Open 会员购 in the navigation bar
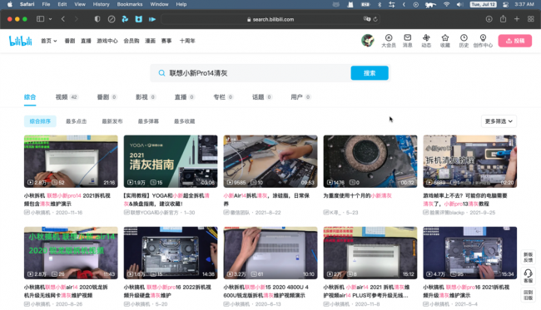This screenshot has width=541, height=310. coord(132,41)
